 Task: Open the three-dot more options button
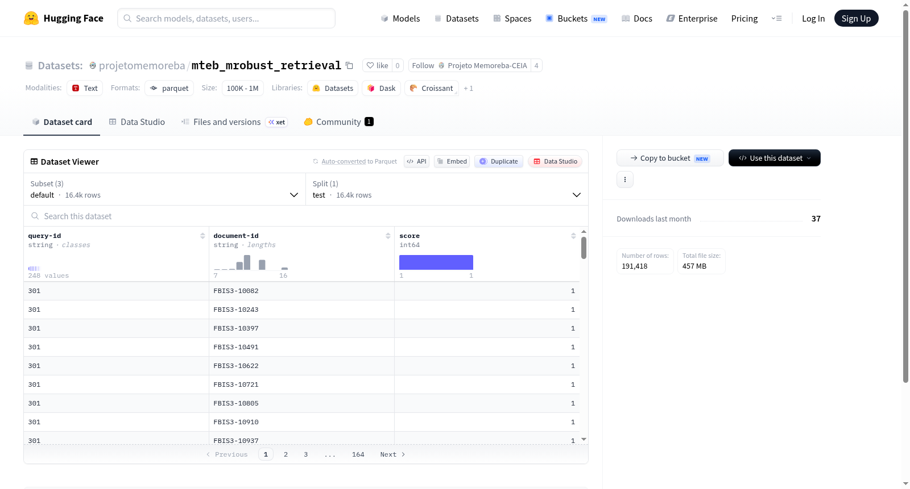(x=625, y=179)
